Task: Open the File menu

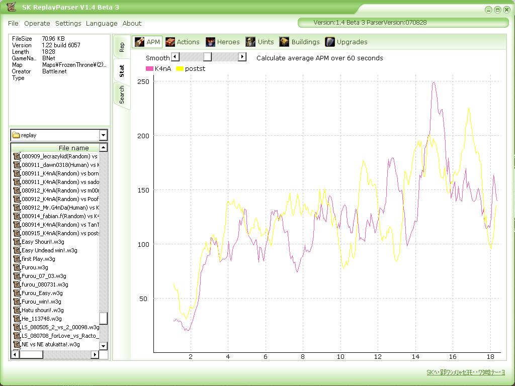Action: [x=13, y=23]
